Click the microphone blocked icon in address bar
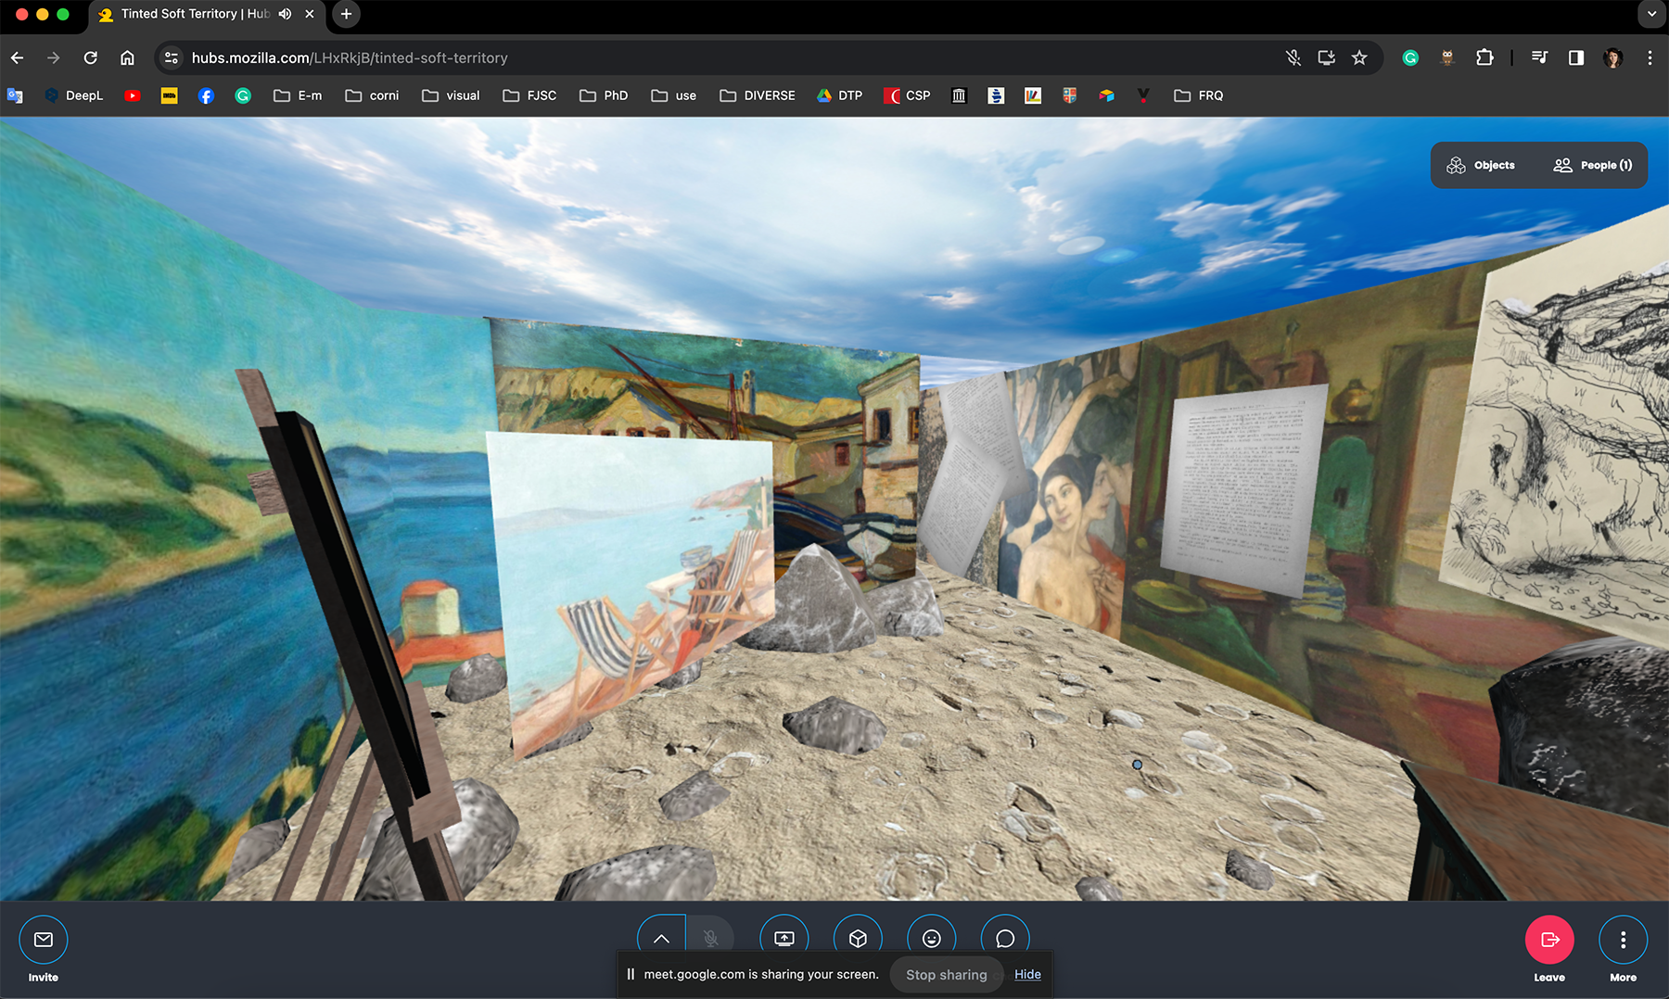 click(x=1293, y=57)
